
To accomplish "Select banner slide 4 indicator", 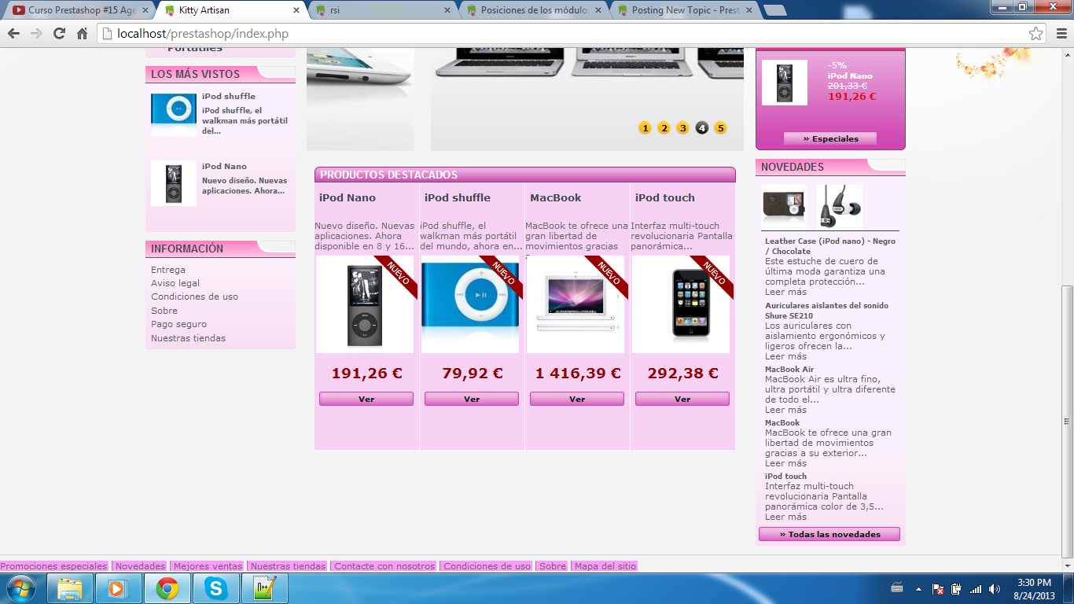I will [x=701, y=128].
